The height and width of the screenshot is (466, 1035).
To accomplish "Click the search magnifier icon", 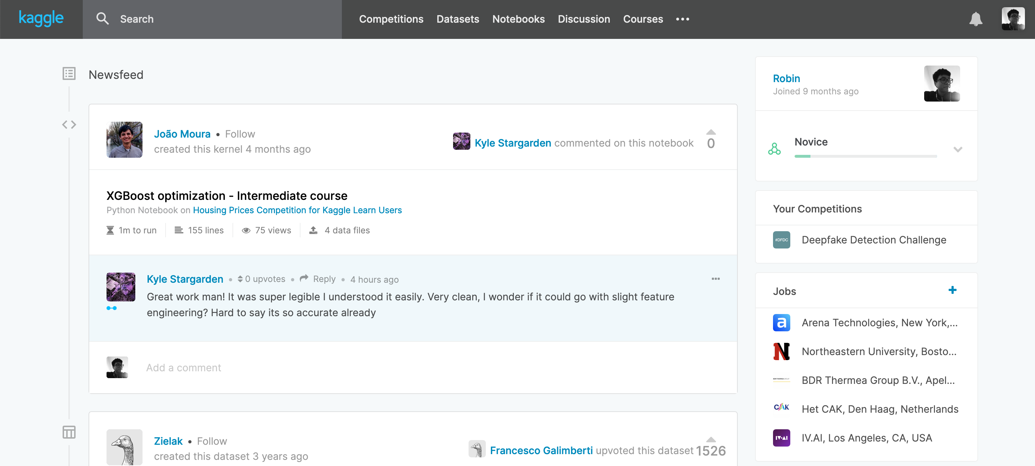I will 103,19.
